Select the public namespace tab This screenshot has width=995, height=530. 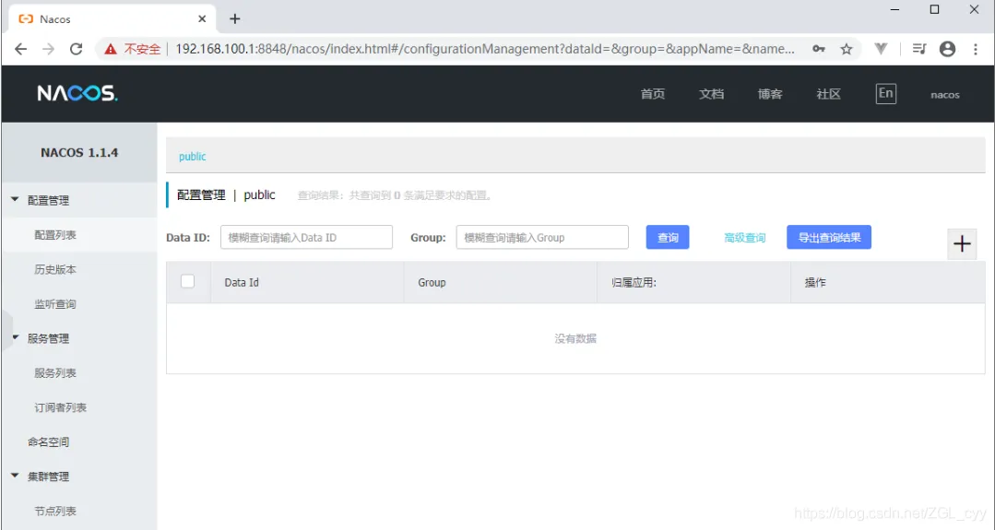pyautogui.click(x=193, y=157)
